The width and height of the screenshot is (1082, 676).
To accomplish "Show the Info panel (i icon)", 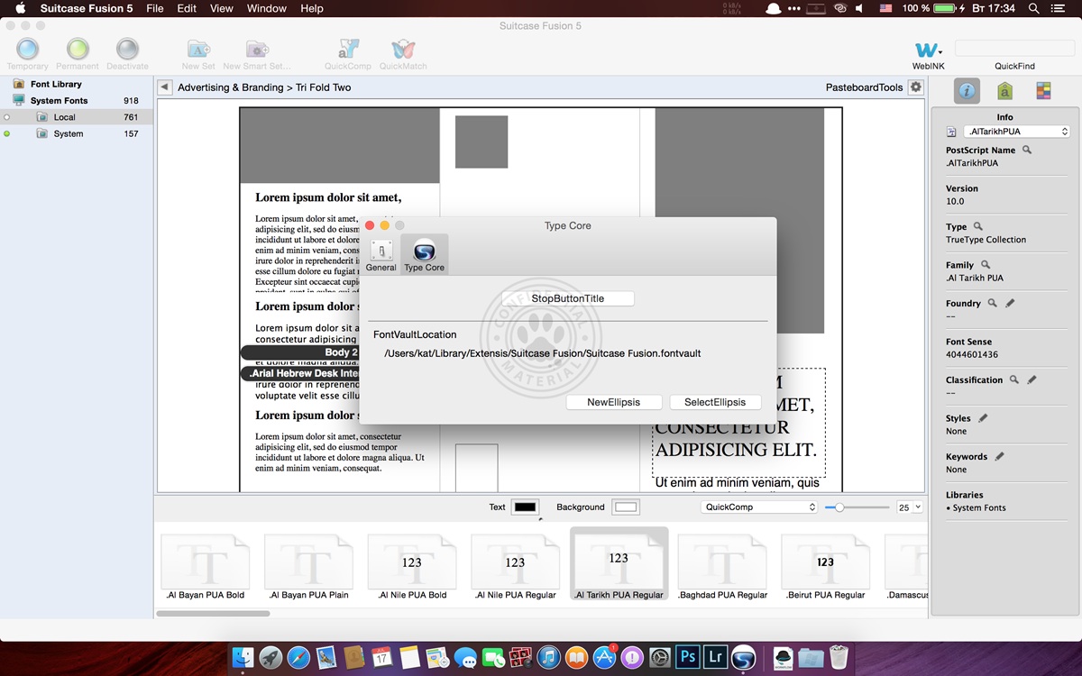I will tap(967, 90).
